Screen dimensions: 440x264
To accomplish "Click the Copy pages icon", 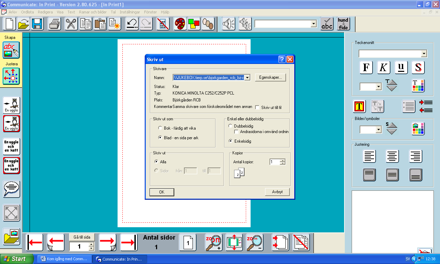I will coord(86,24).
